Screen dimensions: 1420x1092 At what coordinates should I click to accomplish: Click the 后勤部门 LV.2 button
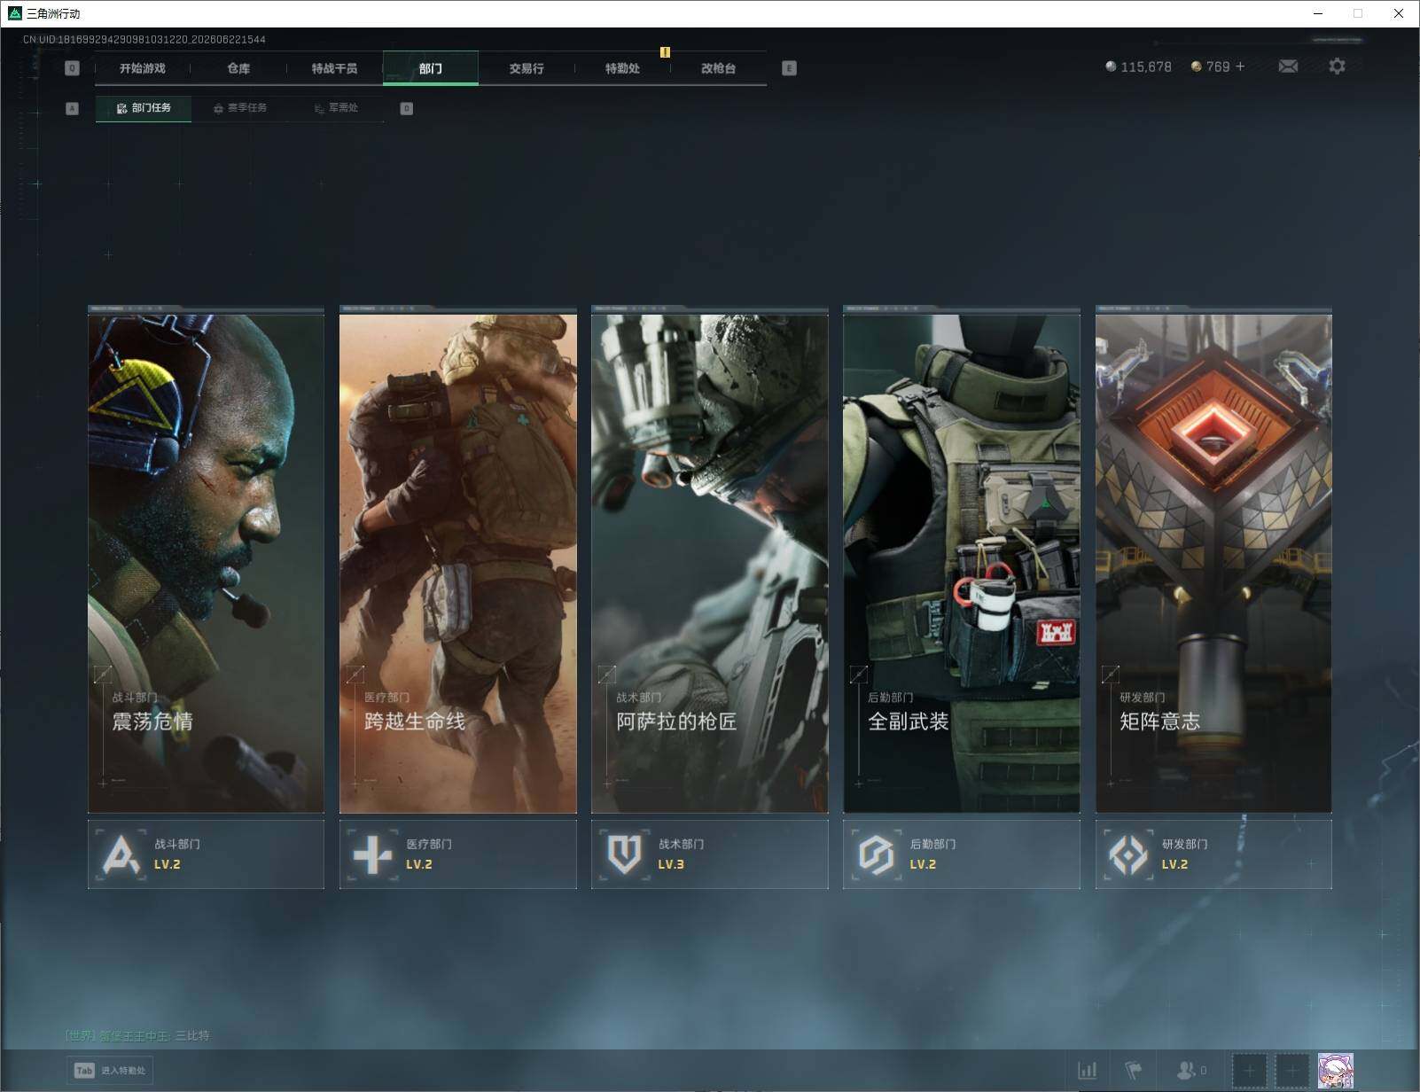961,854
